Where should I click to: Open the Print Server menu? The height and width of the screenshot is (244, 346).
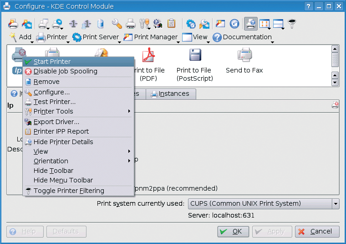[97, 37]
